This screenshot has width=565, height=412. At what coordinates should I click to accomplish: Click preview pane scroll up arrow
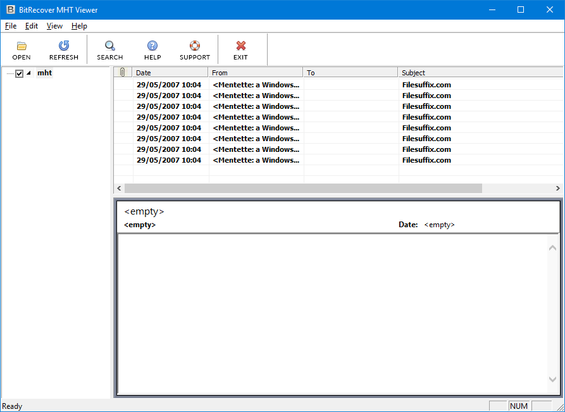point(553,247)
